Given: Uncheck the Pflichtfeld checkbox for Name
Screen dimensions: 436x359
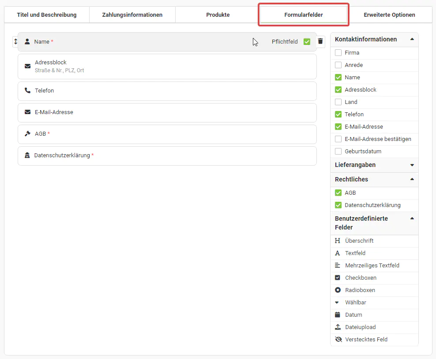Looking at the screenshot, I should coord(307,42).
